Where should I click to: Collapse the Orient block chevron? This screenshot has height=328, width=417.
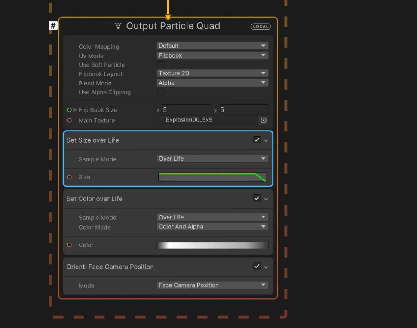coord(266,267)
